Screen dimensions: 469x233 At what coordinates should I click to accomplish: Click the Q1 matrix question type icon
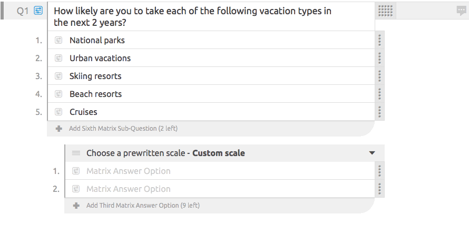click(x=38, y=11)
